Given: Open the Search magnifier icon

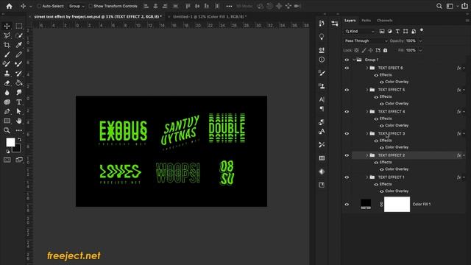Looking at the screenshot, I should pos(439,6).
